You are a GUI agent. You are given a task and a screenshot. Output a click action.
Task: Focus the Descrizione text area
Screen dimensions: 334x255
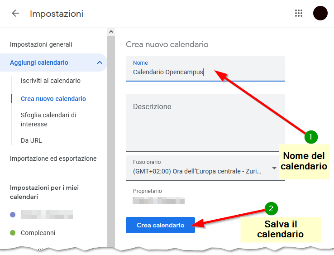pos(205,122)
